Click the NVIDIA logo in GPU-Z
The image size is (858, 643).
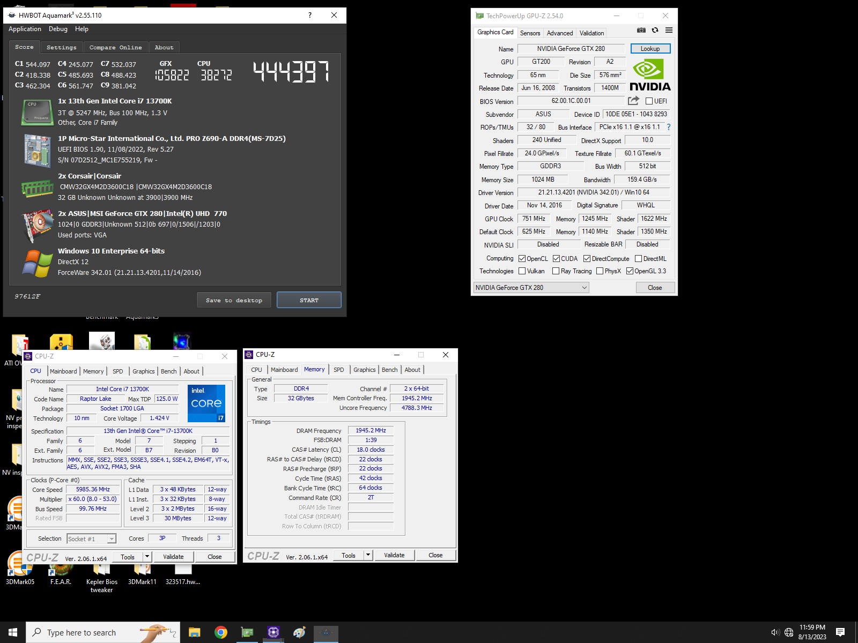(650, 75)
